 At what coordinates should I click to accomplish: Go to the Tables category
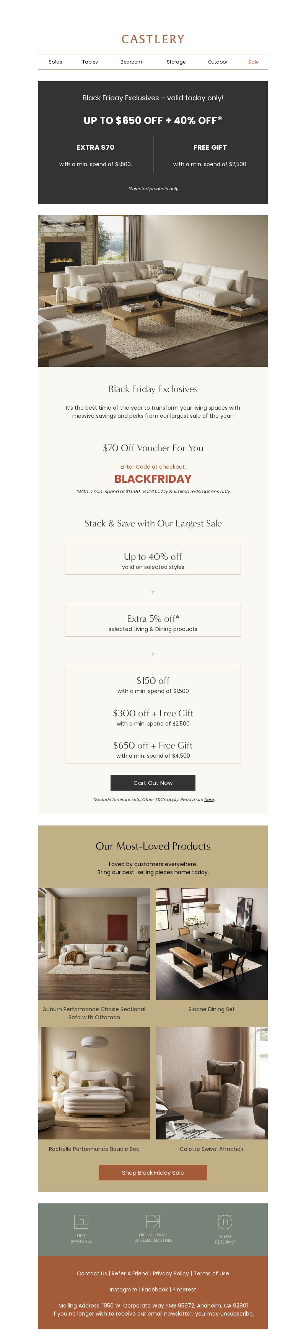tap(90, 62)
